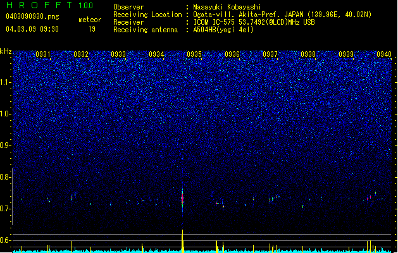Click the ICOM IC-575 receiver value
The image size is (398, 253).
coord(254,22)
